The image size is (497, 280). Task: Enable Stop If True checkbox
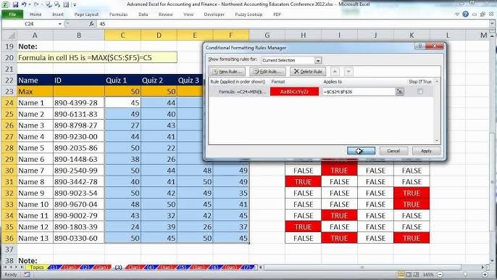[x=420, y=91]
